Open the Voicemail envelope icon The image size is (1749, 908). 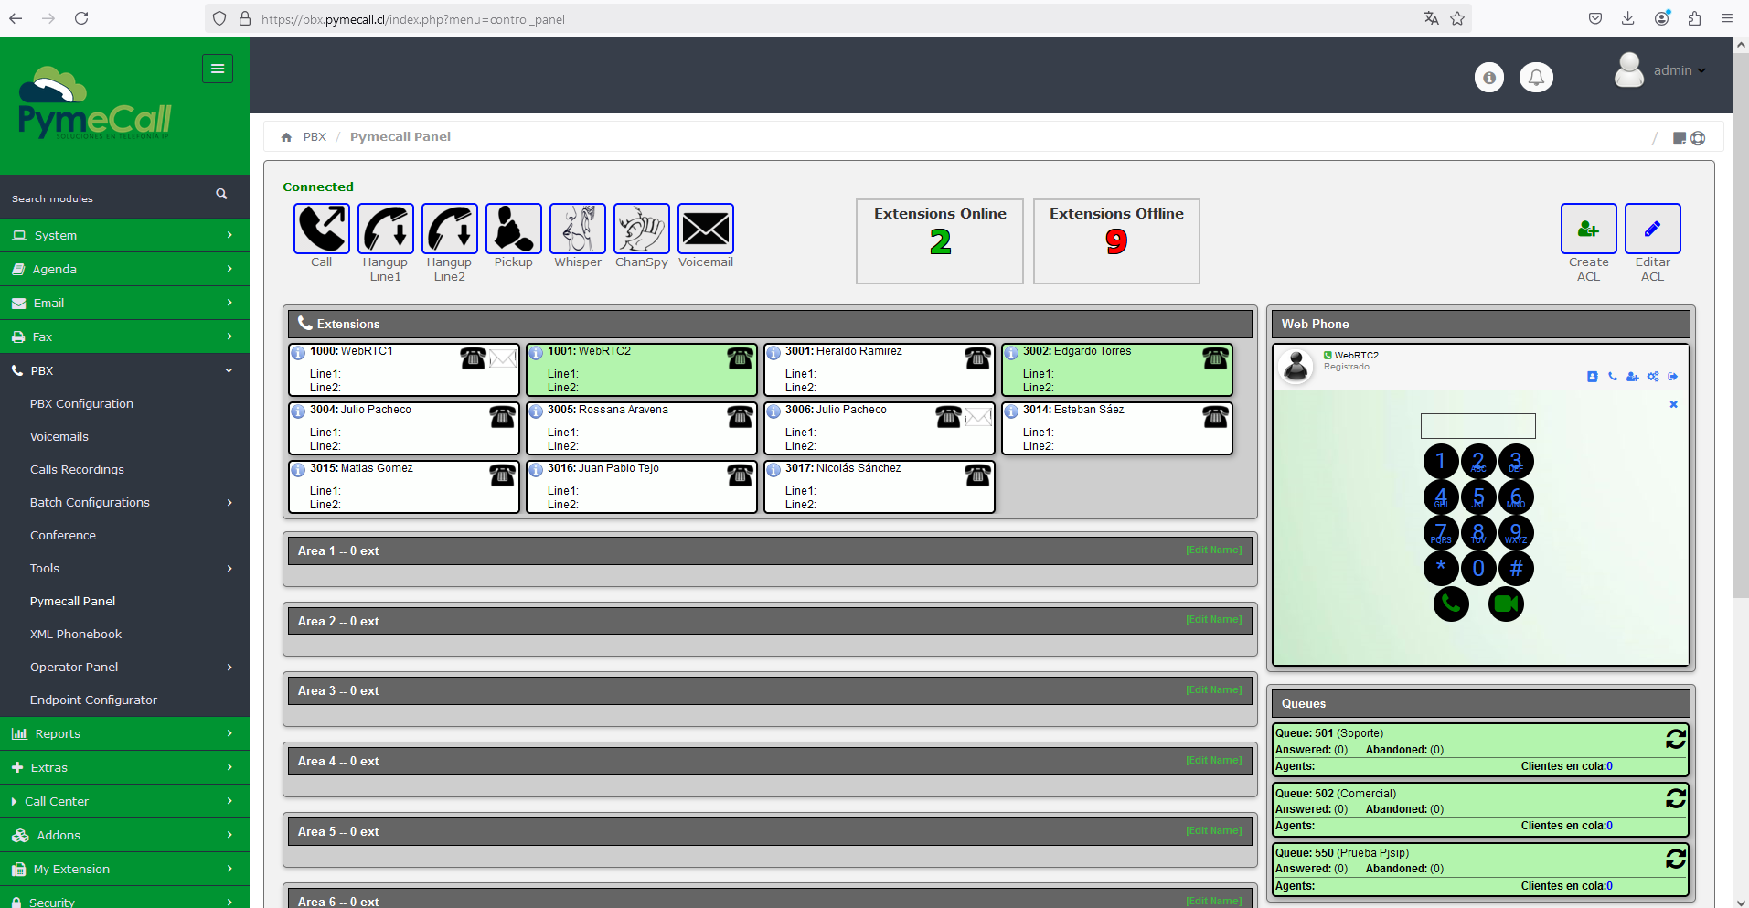(x=705, y=229)
